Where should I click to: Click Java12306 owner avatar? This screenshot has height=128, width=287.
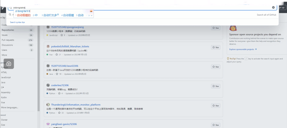[x=48, y=66]
